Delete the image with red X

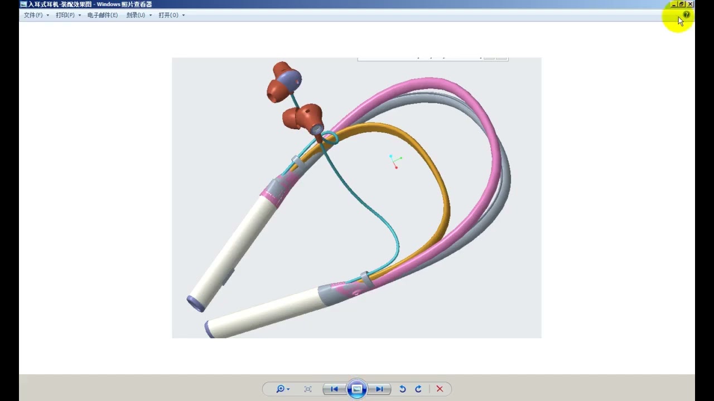(440, 389)
